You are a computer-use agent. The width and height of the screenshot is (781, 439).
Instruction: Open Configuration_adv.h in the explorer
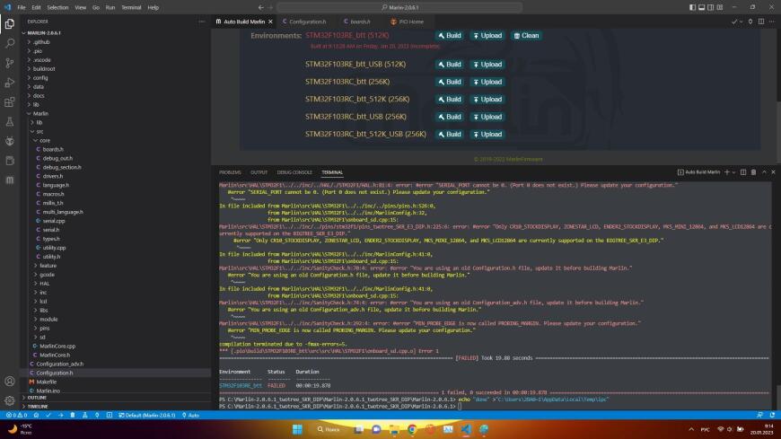click(x=117, y=364)
